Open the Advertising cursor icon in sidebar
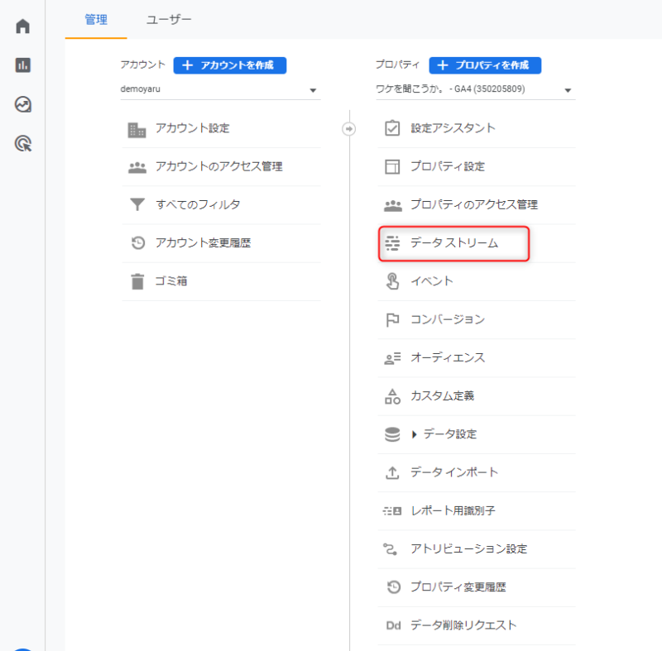 [23, 143]
